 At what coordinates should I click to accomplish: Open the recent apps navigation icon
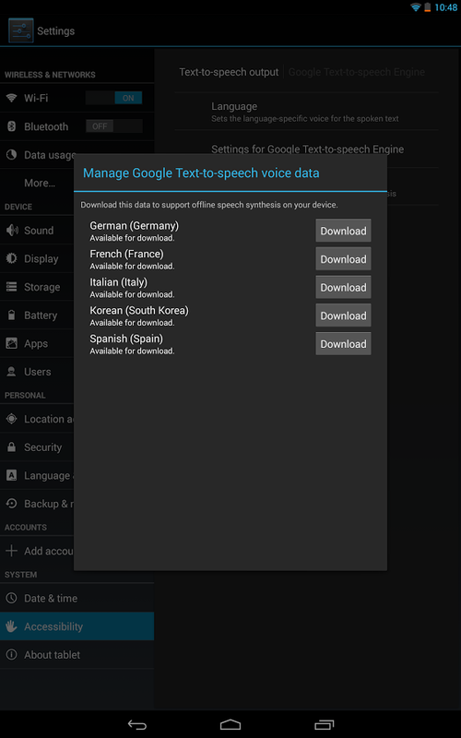pos(325,724)
